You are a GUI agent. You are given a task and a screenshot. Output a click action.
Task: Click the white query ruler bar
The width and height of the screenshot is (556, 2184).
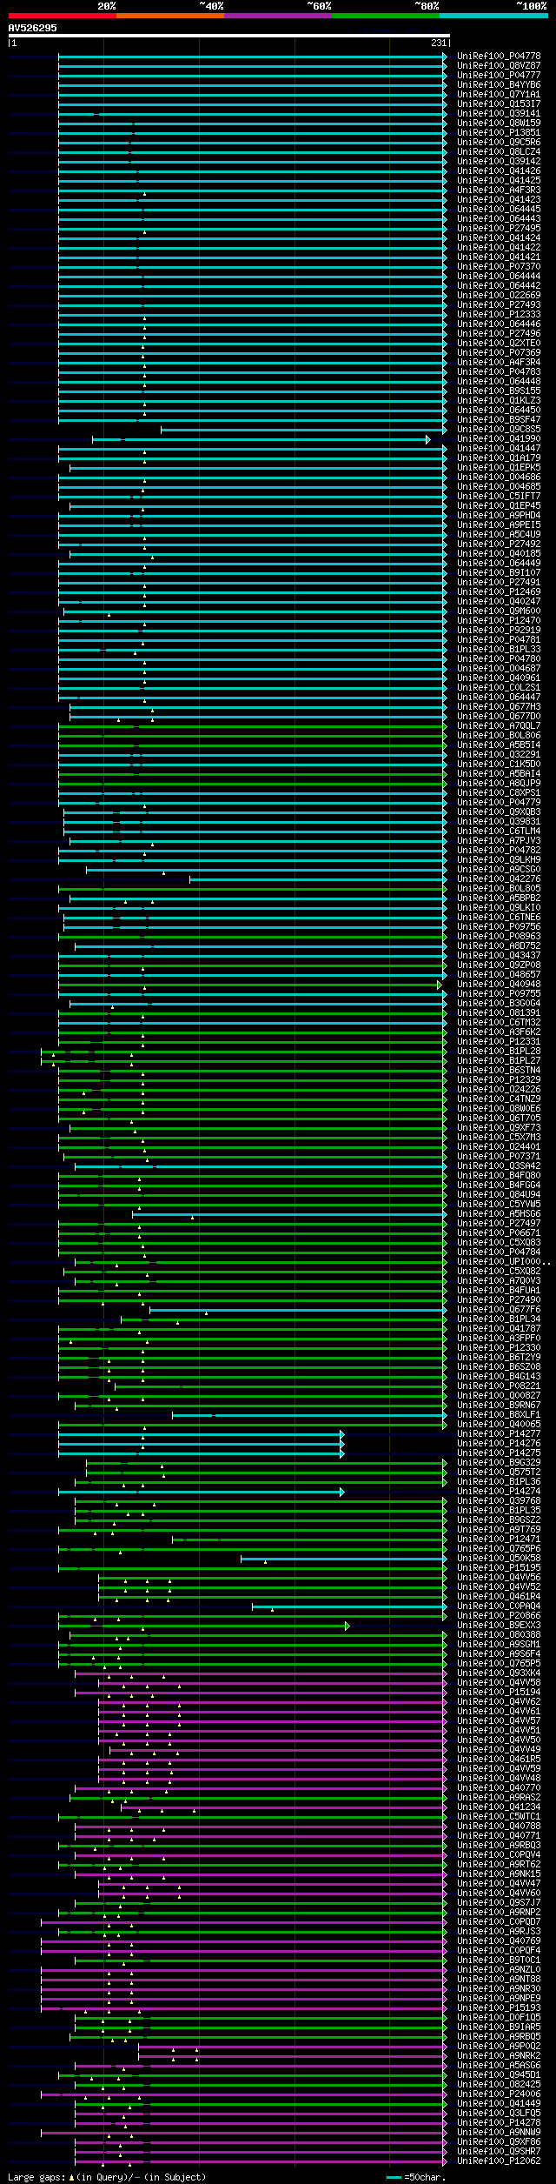tap(228, 36)
